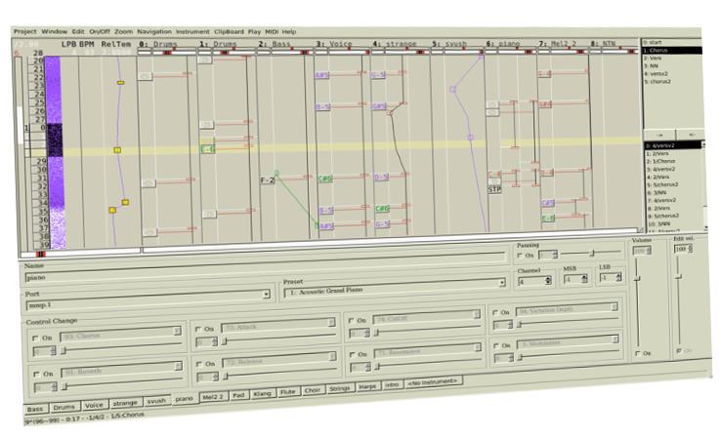Click the Play menu

click(254, 32)
